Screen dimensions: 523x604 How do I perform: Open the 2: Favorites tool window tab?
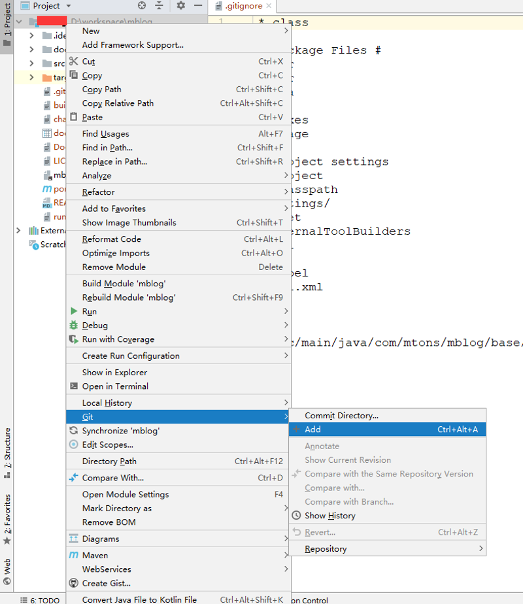(x=7, y=519)
